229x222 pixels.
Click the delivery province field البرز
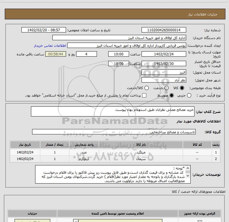(x=164, y=72)
